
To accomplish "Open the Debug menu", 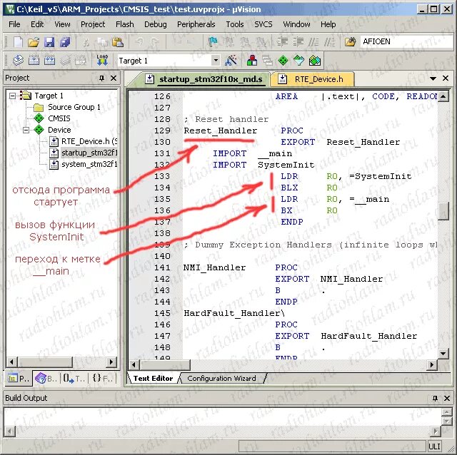I will pyautogui.click(x=156, y=24).
